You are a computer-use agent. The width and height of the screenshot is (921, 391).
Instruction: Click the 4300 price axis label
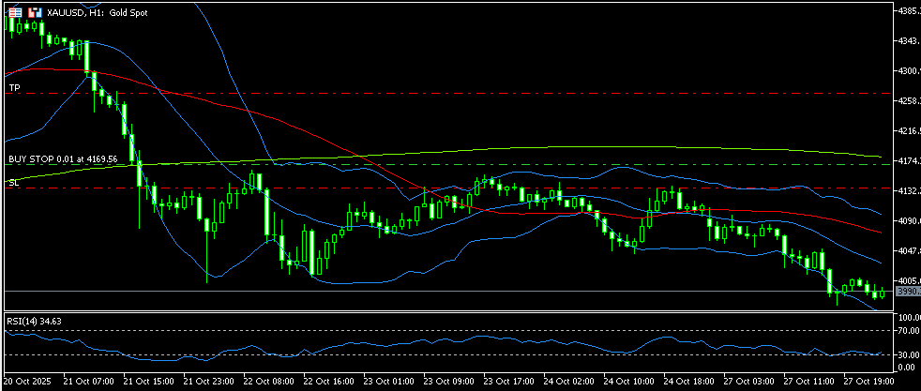click(x=909, y=70)
